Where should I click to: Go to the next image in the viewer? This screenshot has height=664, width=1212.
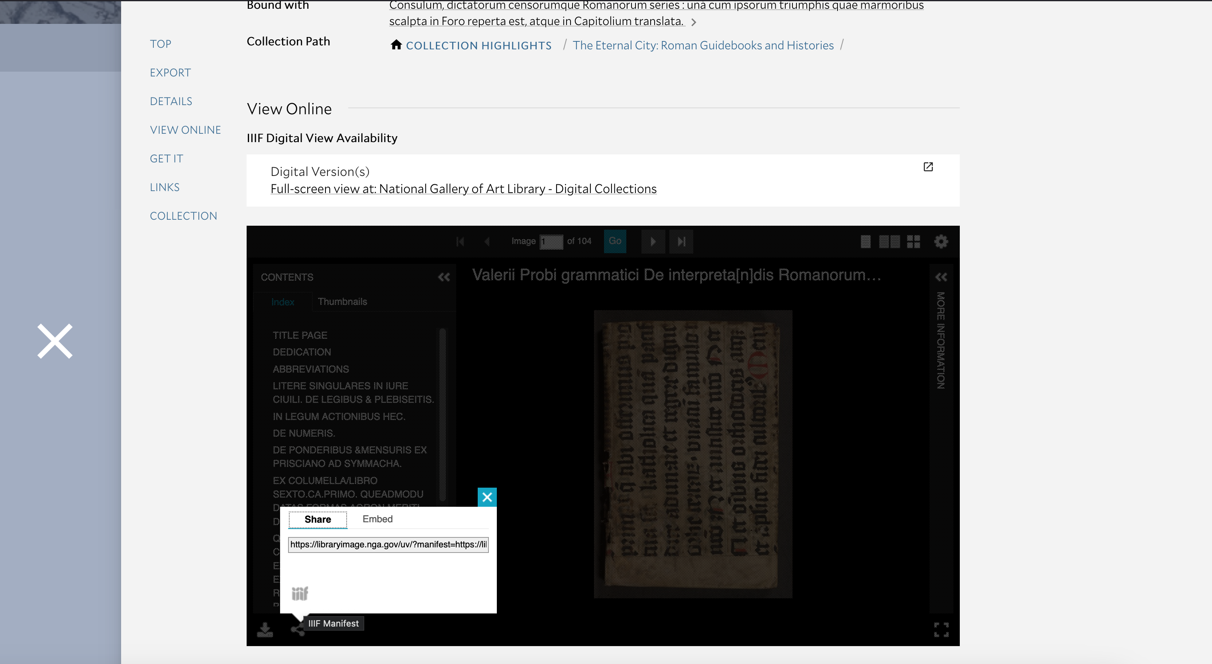tap(653, 242)
